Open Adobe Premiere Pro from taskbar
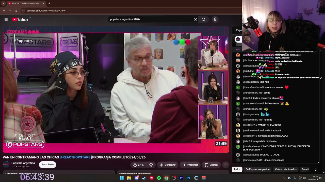Image resolution: width=325 pixels, height=182 pixels. pos(181,178)
